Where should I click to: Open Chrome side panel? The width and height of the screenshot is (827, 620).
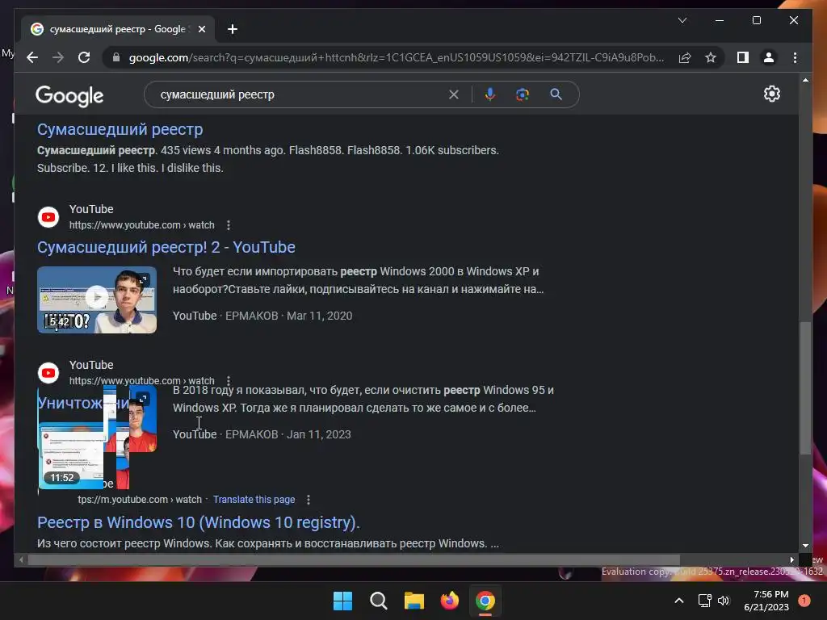(x=743, y=57)
